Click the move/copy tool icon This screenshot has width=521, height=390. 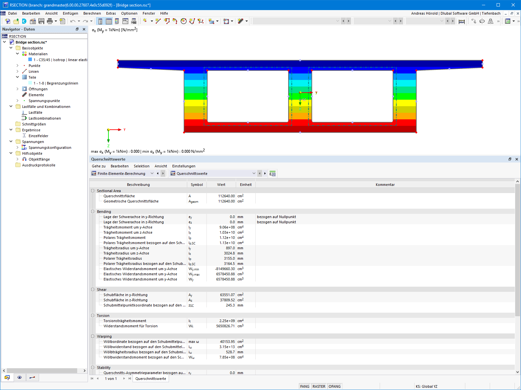pyautogui.click(x=473, y=21)
